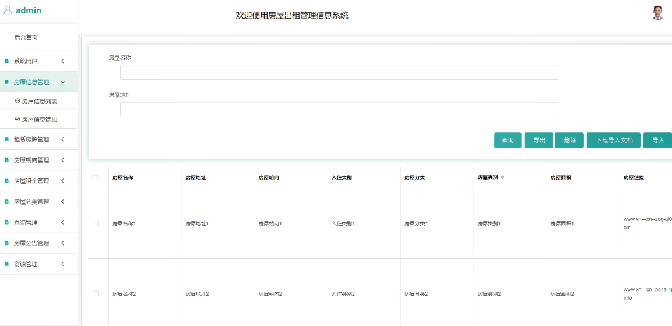
Task: Click the 房屋链接 column header
Action: click(x=634, y=177)
